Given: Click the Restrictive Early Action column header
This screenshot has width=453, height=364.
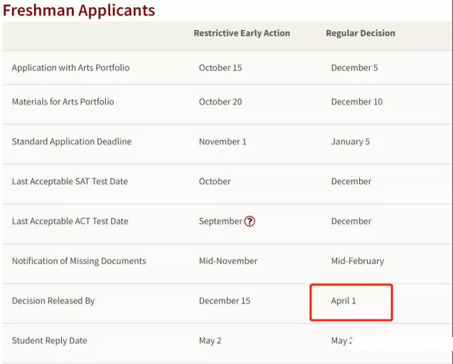Looking at the screenshot, I should click(x=242, y=33).
